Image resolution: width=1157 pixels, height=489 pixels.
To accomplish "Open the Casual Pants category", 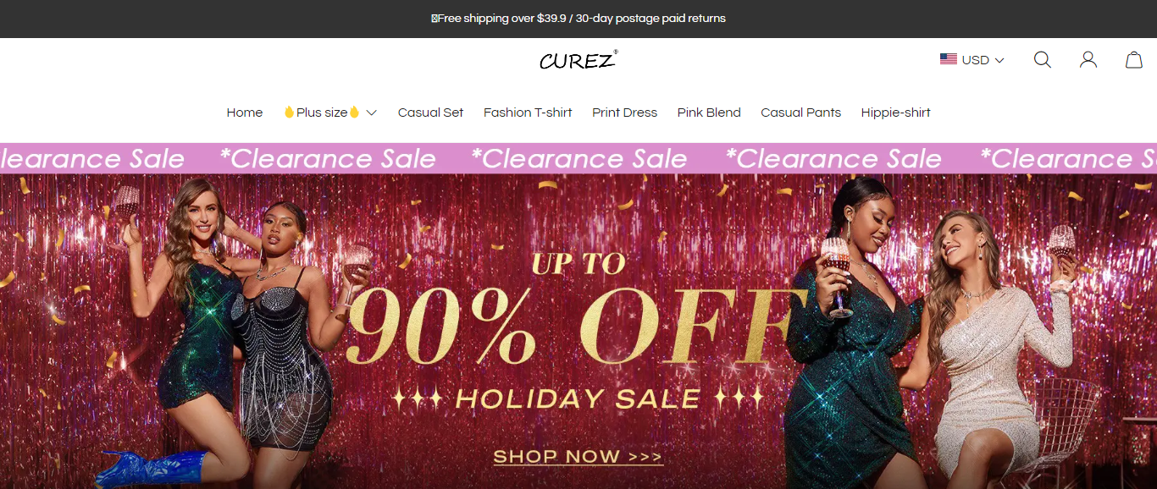I will tap(801, 113).
